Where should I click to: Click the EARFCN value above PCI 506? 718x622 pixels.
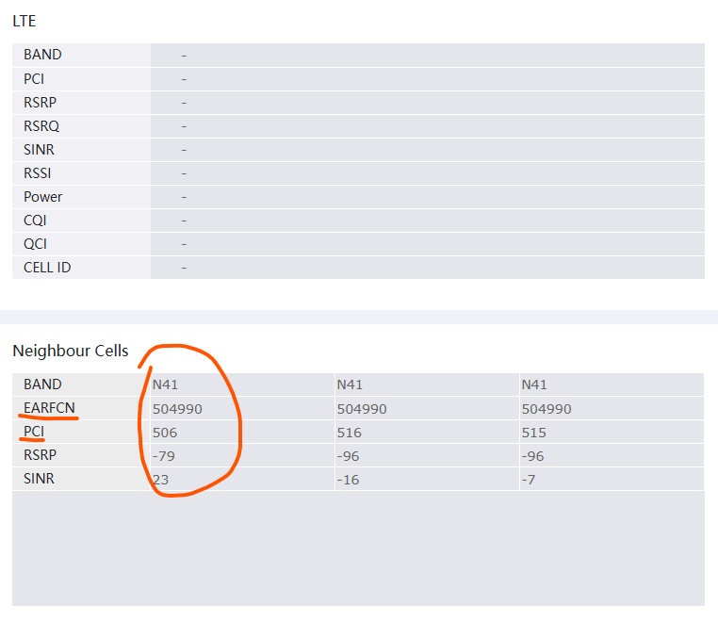[177, 409]
